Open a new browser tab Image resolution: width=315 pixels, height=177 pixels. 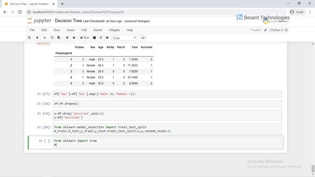63,4
